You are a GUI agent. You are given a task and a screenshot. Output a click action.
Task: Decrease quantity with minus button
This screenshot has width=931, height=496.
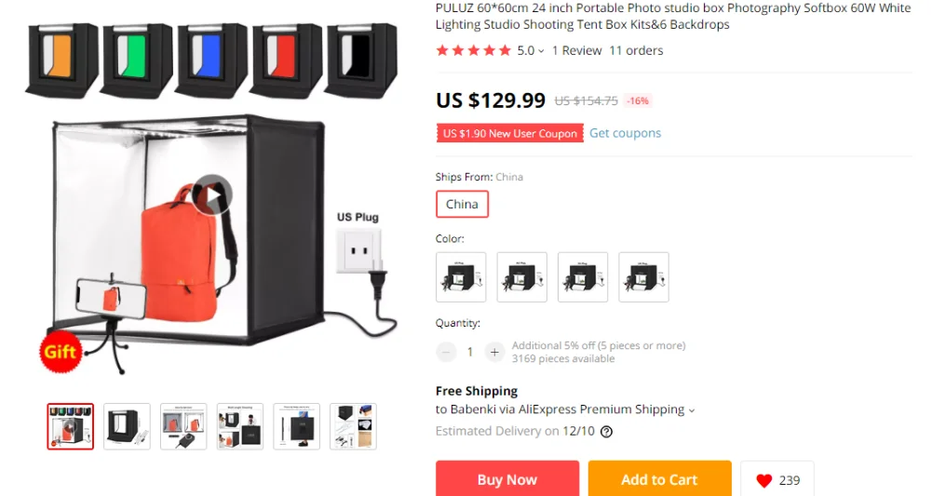446,352
